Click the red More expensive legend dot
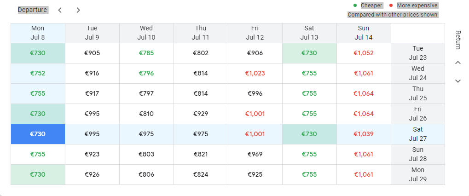 (391, 6)
